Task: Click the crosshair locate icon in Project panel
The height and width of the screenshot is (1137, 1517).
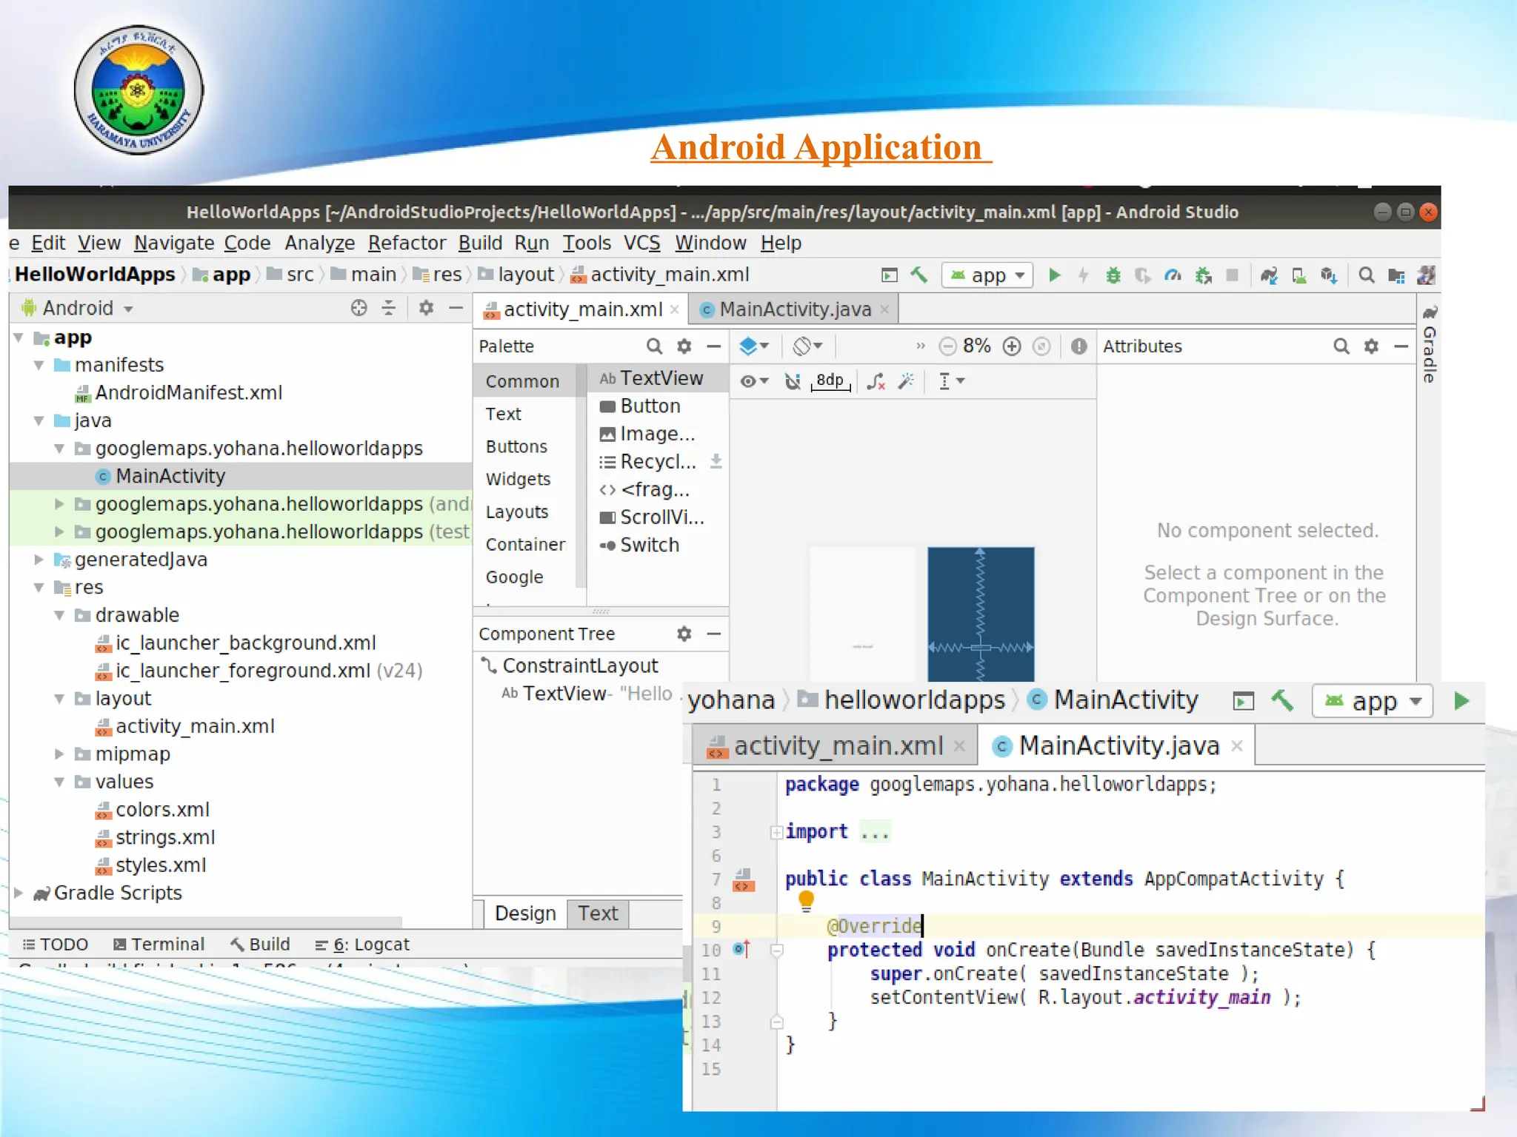Action: (359, 308)
